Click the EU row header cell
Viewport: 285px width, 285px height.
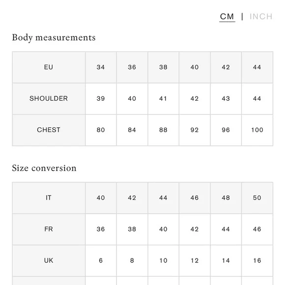point(49,67)
